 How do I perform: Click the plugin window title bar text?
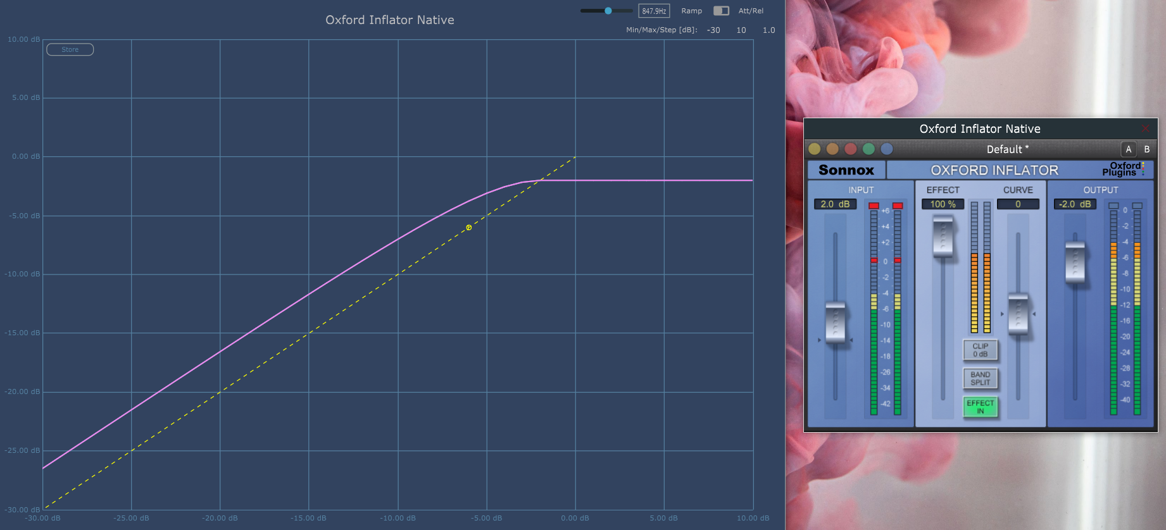click(980, 128)
